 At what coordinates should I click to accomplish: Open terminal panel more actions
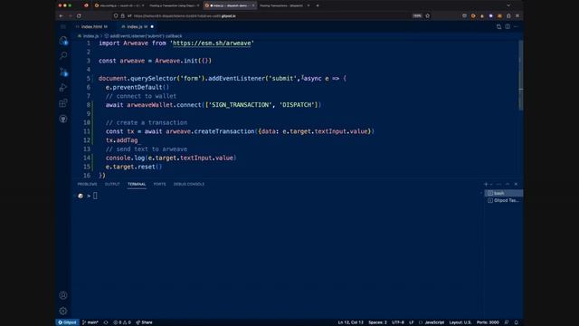click(498, 184)
